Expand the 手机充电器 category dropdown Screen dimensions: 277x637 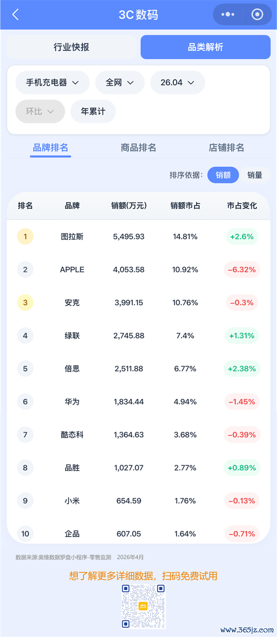click(52, 83)
